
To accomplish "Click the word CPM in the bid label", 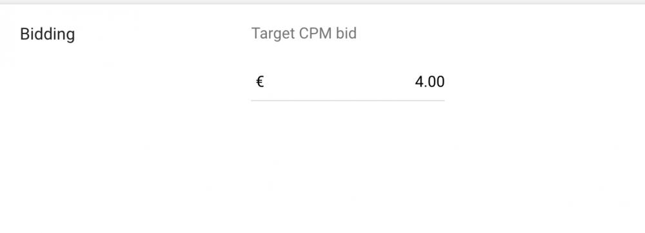I will [315, 34].
